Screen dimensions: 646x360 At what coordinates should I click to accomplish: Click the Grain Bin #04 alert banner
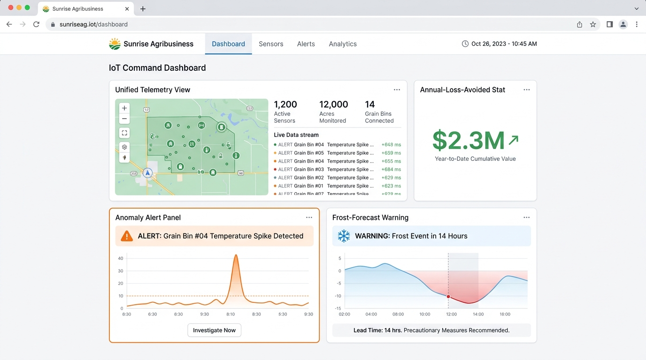(214, 236)
